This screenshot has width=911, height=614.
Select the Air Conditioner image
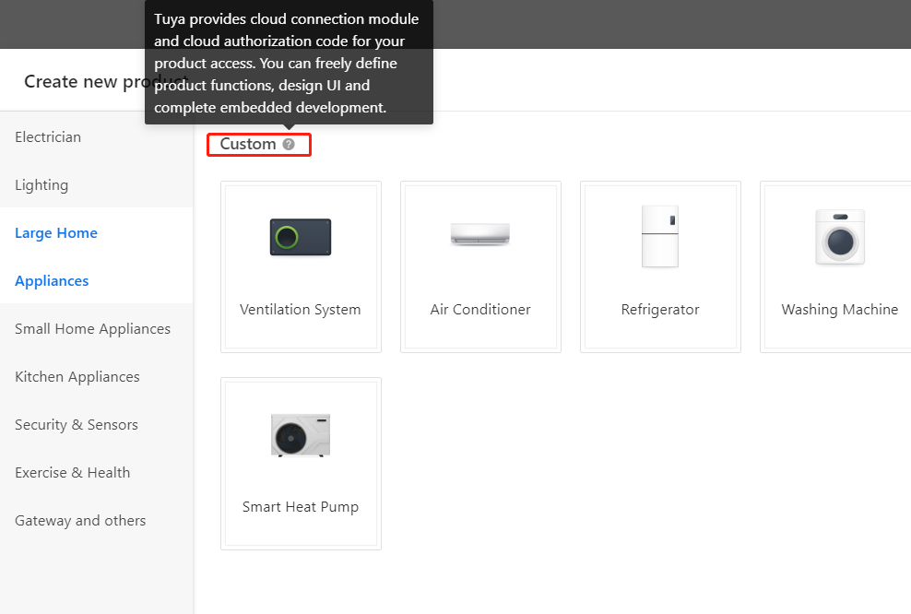(480, 234)
